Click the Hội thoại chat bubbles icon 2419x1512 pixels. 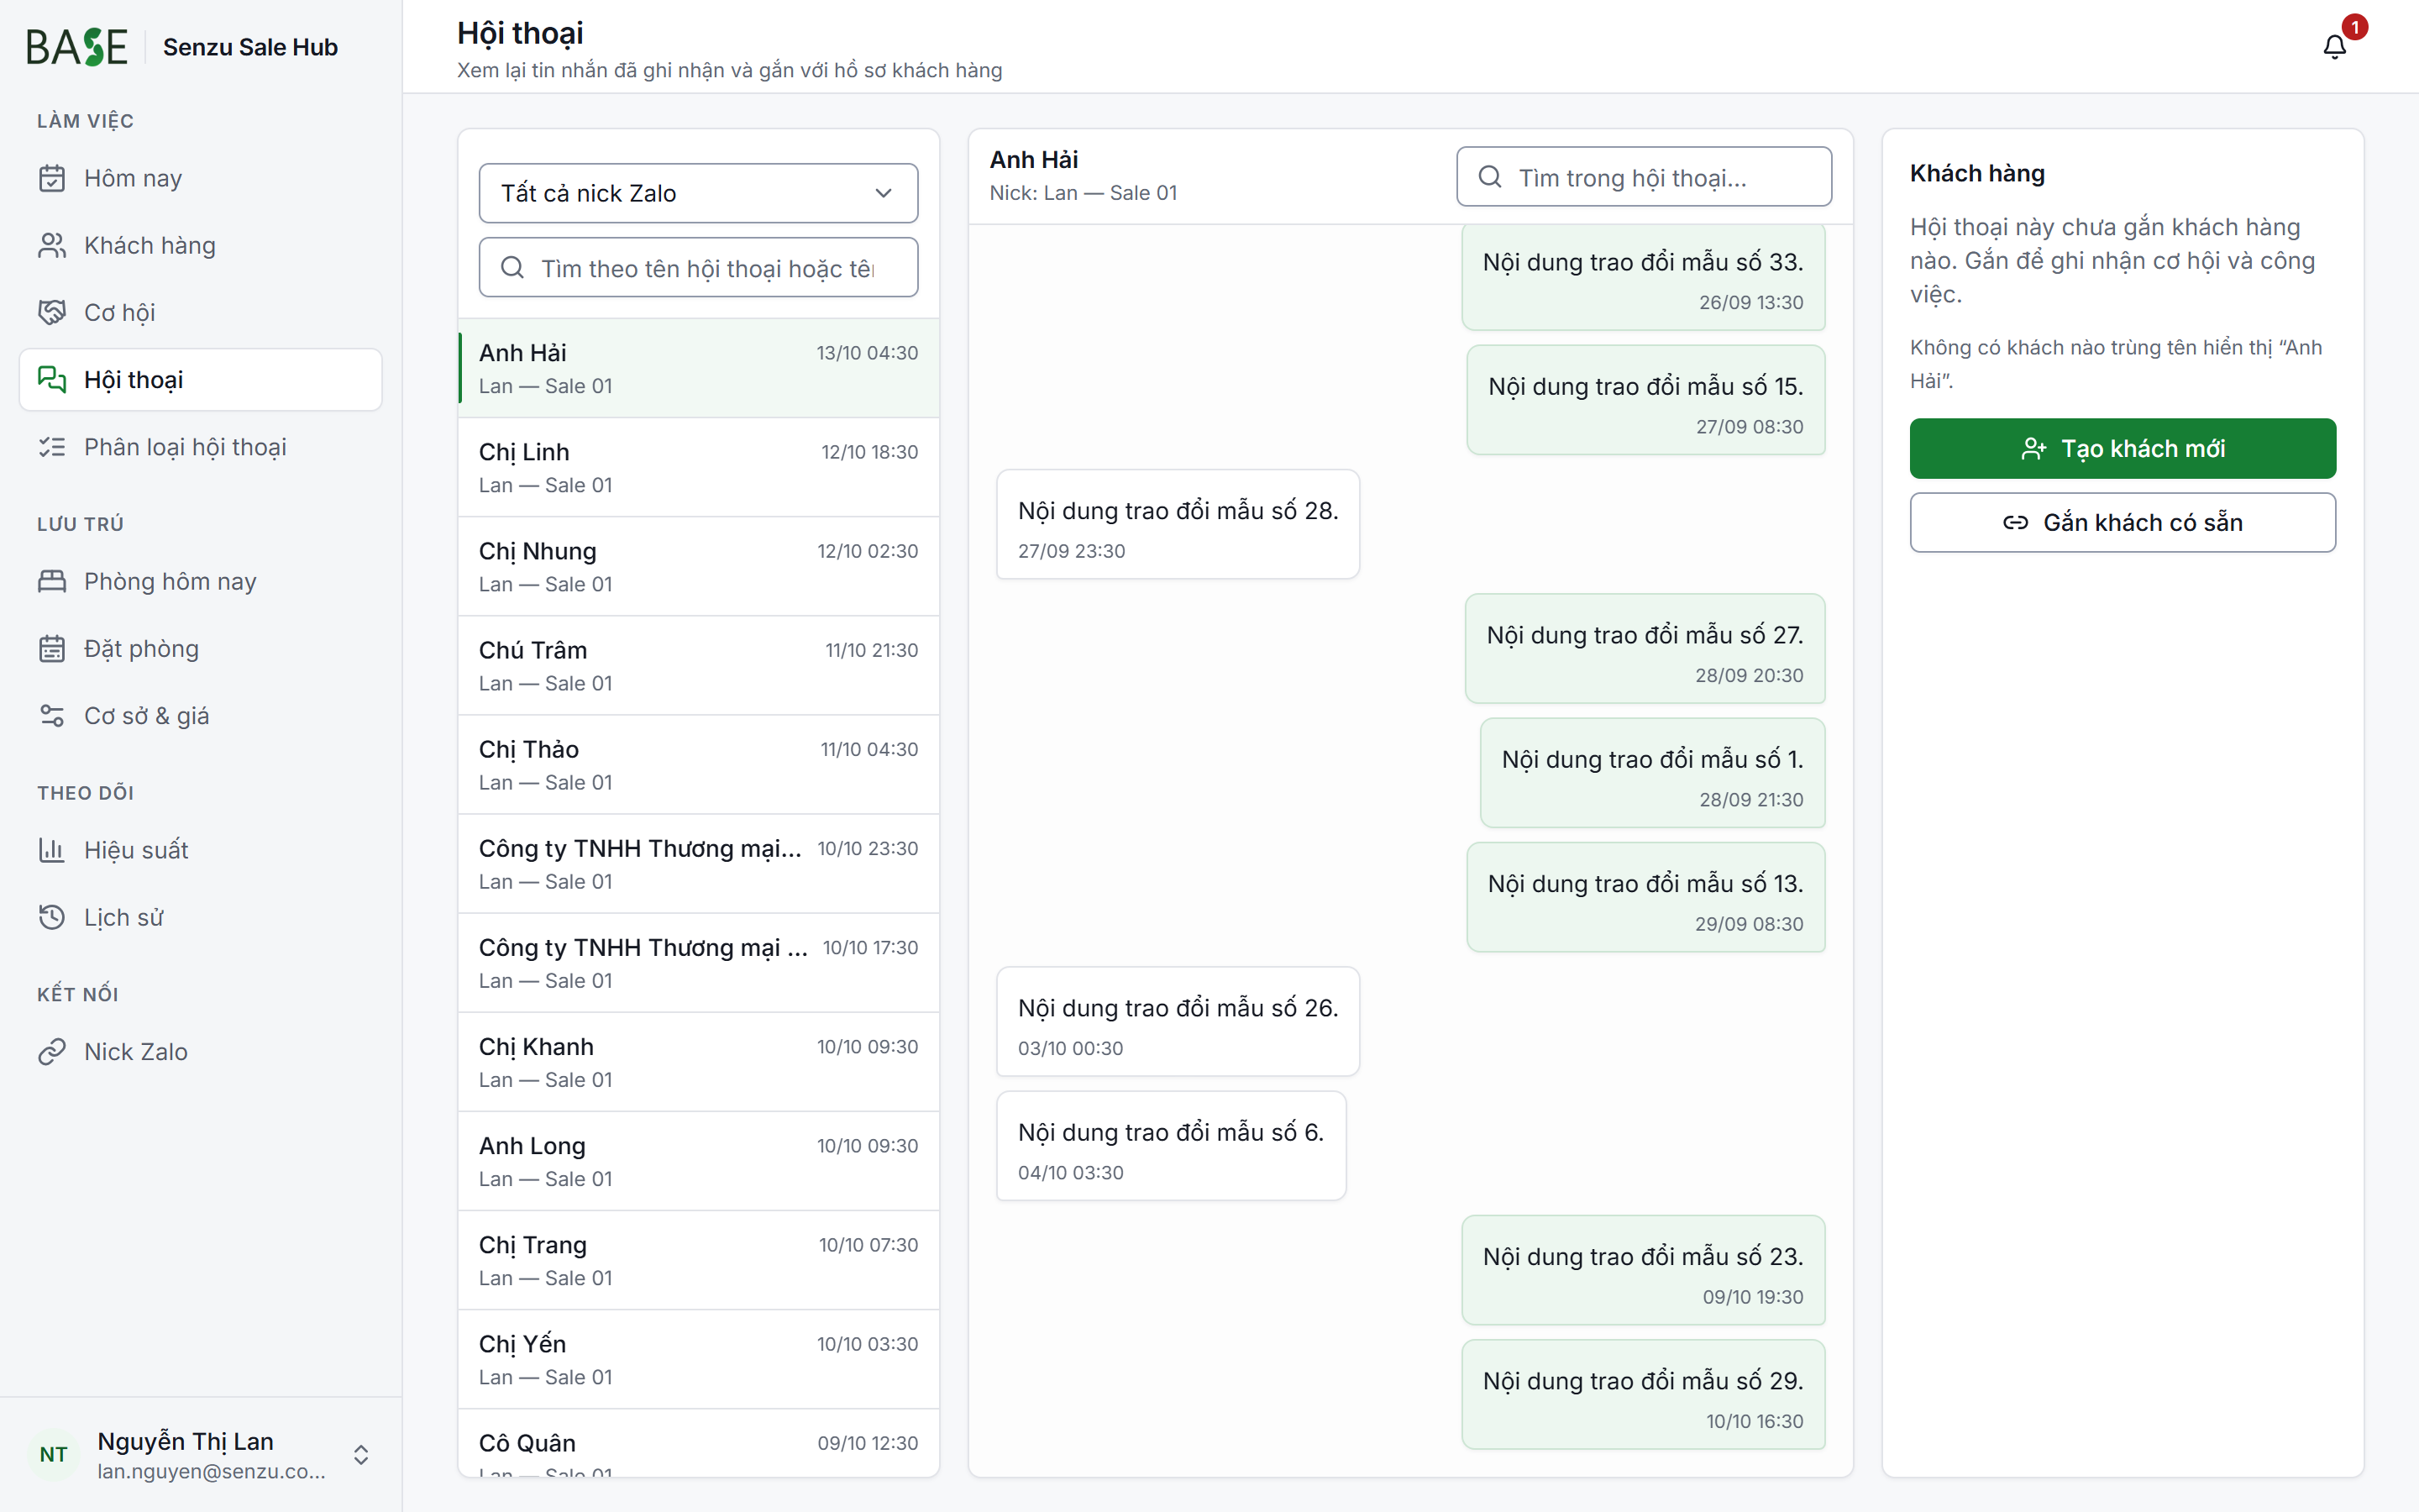[52, 379]
